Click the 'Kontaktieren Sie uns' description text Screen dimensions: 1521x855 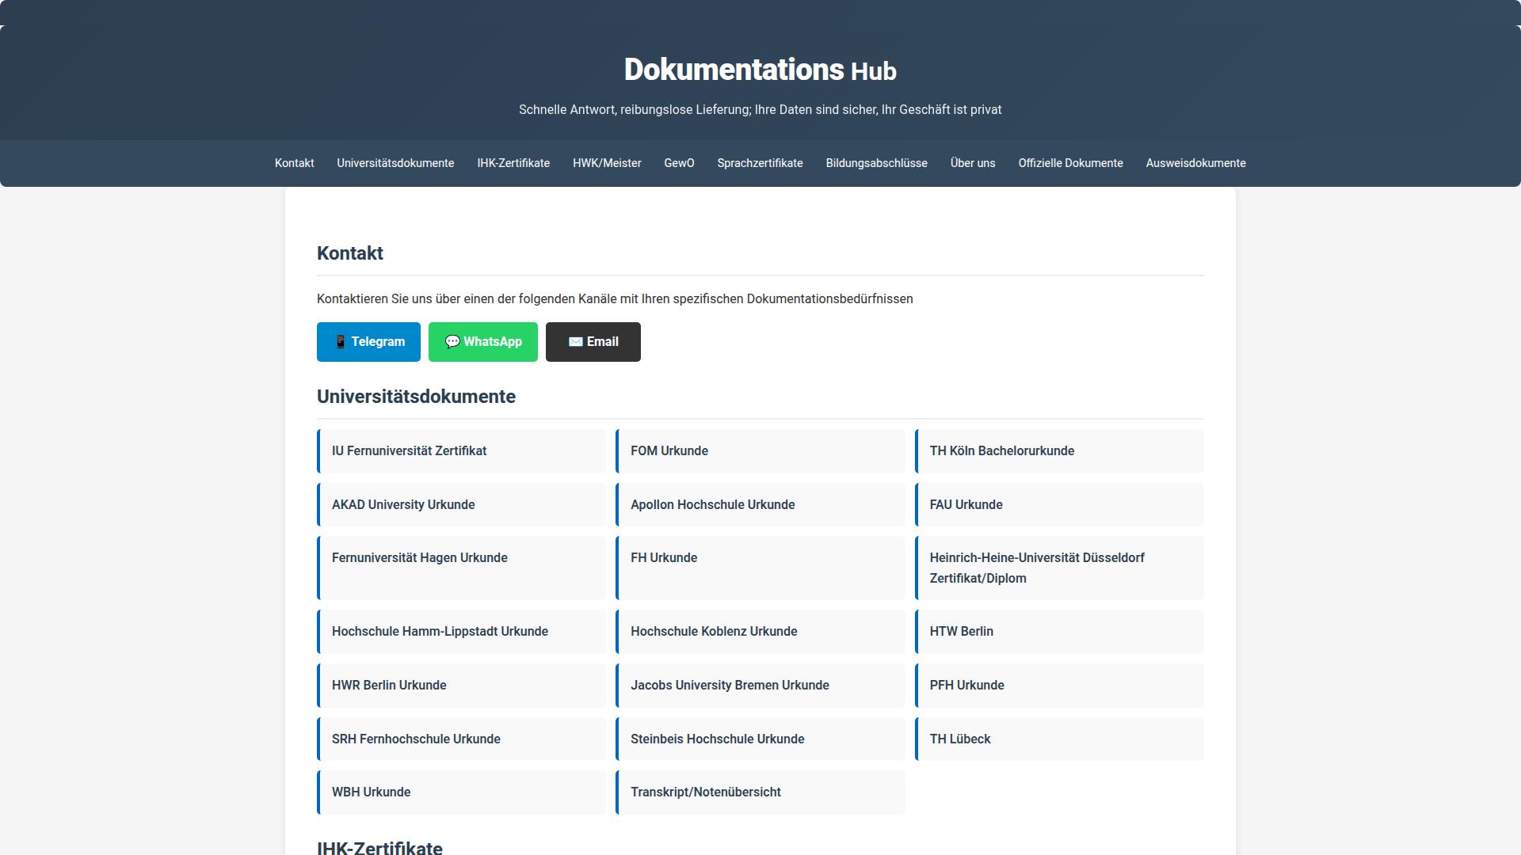615,298
